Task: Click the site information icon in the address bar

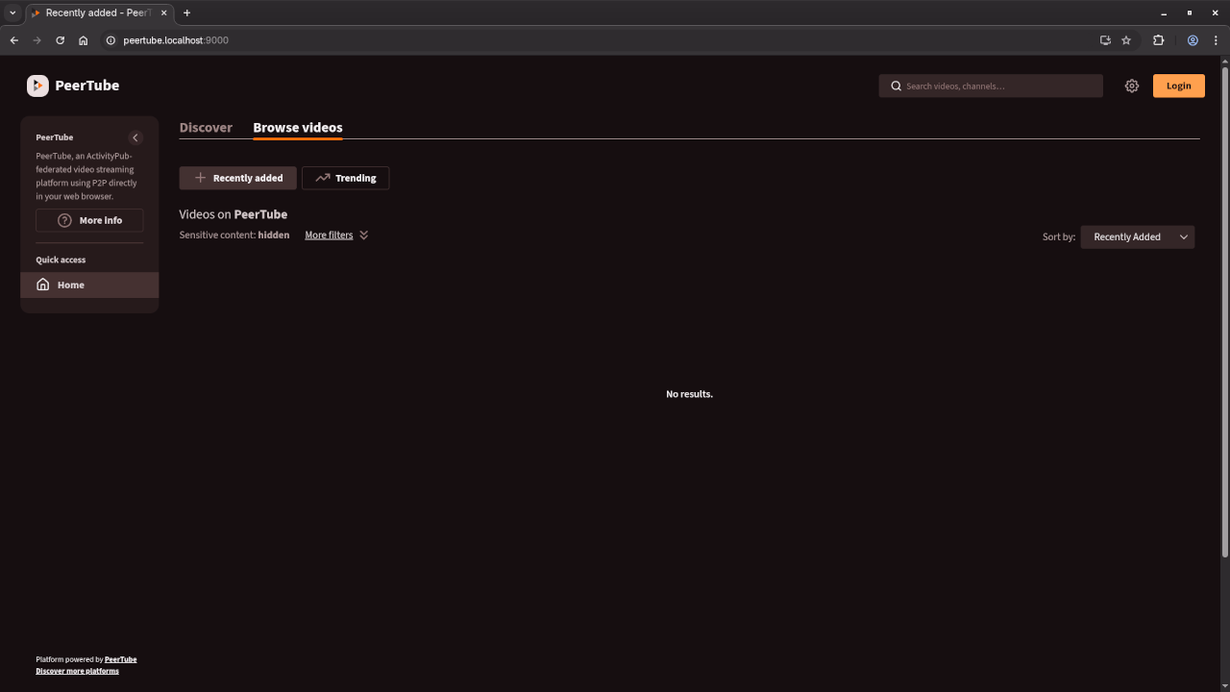Action: tap(111, 40)
